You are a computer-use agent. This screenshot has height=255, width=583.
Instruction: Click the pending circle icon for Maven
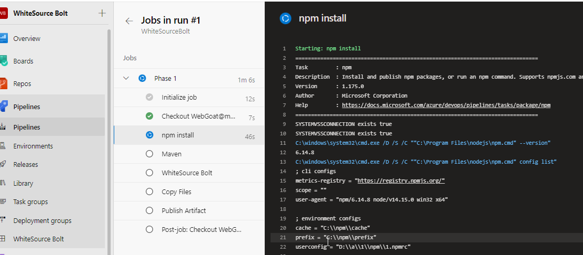(149, 154)
